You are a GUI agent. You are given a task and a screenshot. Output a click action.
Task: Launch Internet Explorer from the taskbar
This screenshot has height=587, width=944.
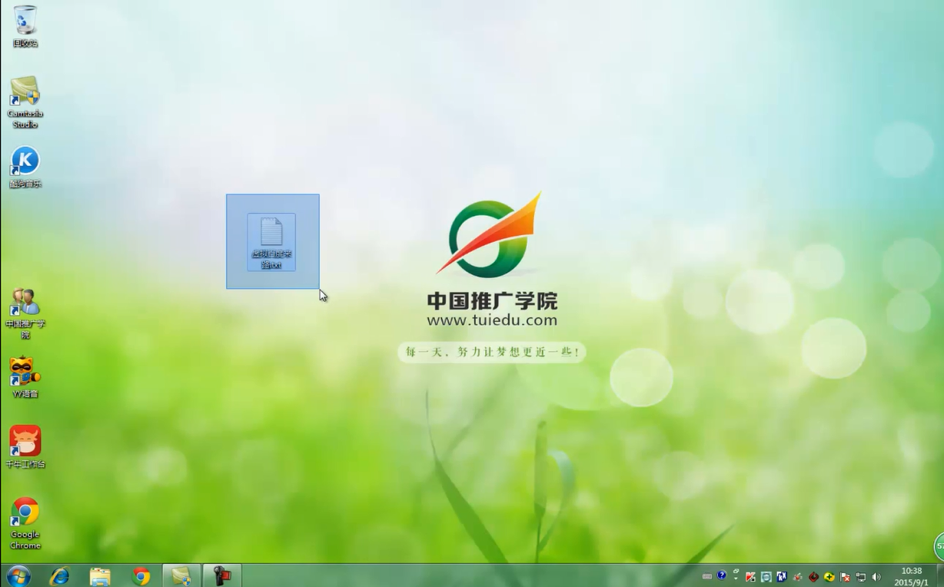pos(59,575)
